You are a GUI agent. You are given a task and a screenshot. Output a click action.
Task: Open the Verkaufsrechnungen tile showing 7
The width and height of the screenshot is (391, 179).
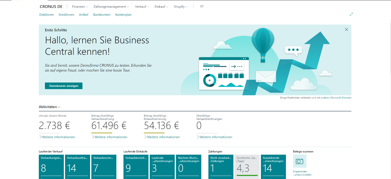[x=104, y=167]
